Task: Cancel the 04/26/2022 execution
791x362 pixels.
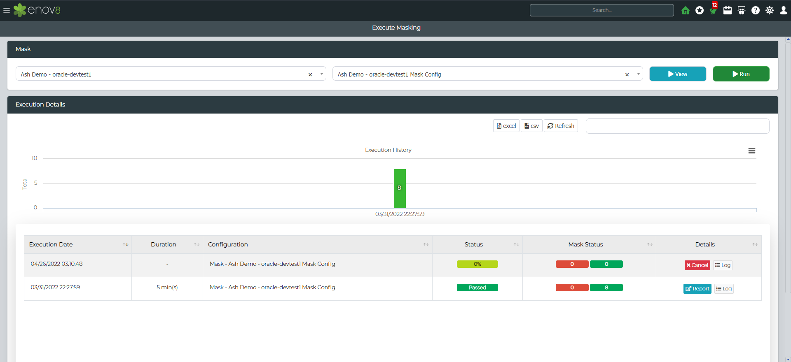Action: pos(697,265)
